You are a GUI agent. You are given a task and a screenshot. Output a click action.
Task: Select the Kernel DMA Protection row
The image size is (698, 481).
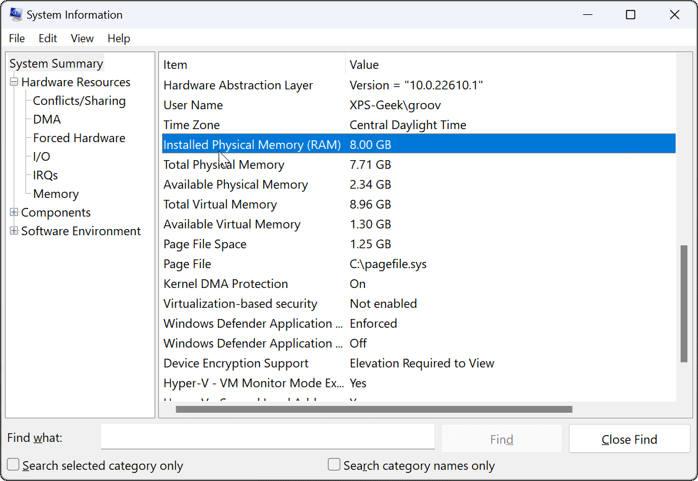[419, 284]
